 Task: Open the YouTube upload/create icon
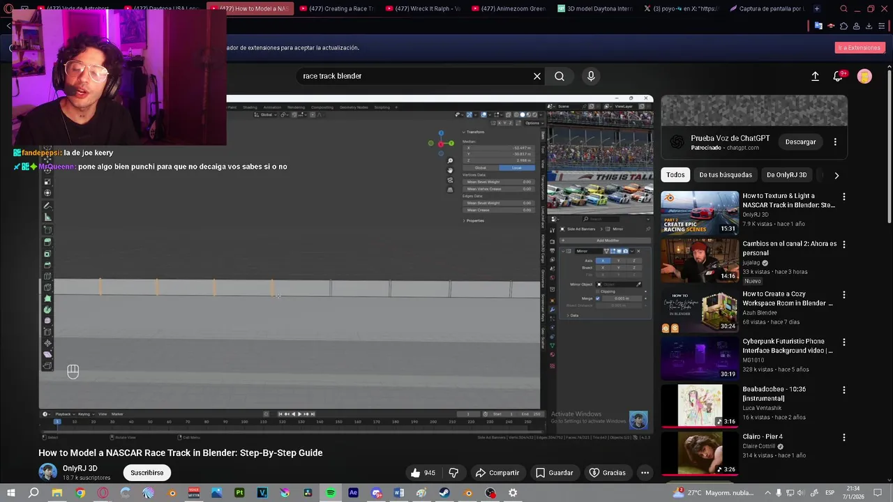click(x=815, y=76)
